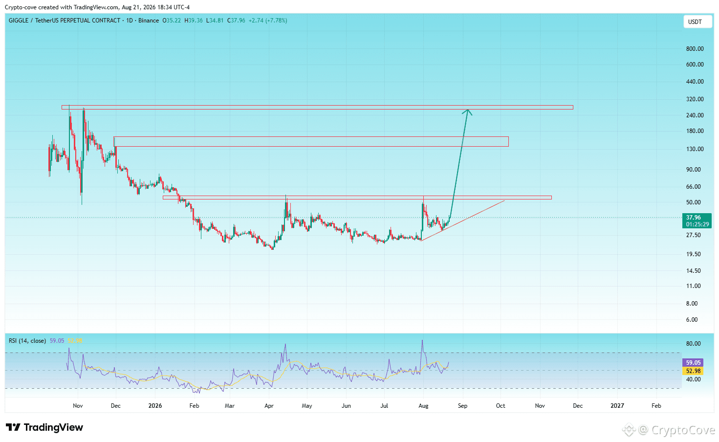Screen dimensions: 719x442
Task: Select the high value H39.36
Action: 194,21
